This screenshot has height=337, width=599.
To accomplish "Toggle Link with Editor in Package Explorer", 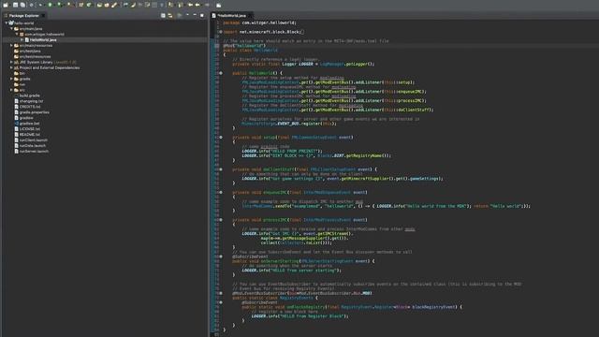I will [170, 15].
